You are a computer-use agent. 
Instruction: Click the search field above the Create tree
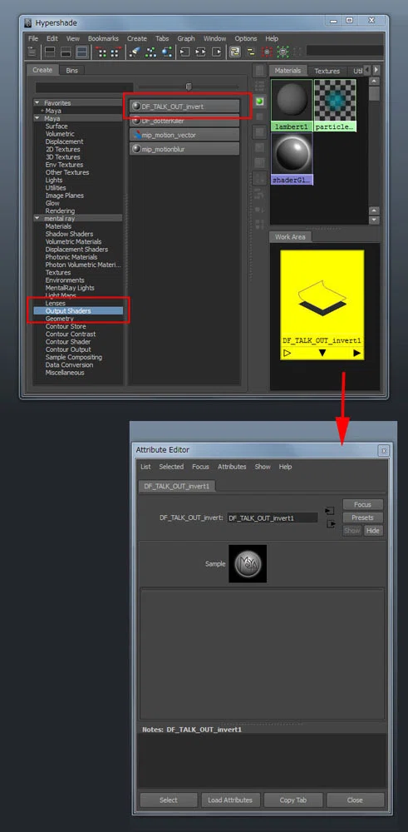point(84,87)
